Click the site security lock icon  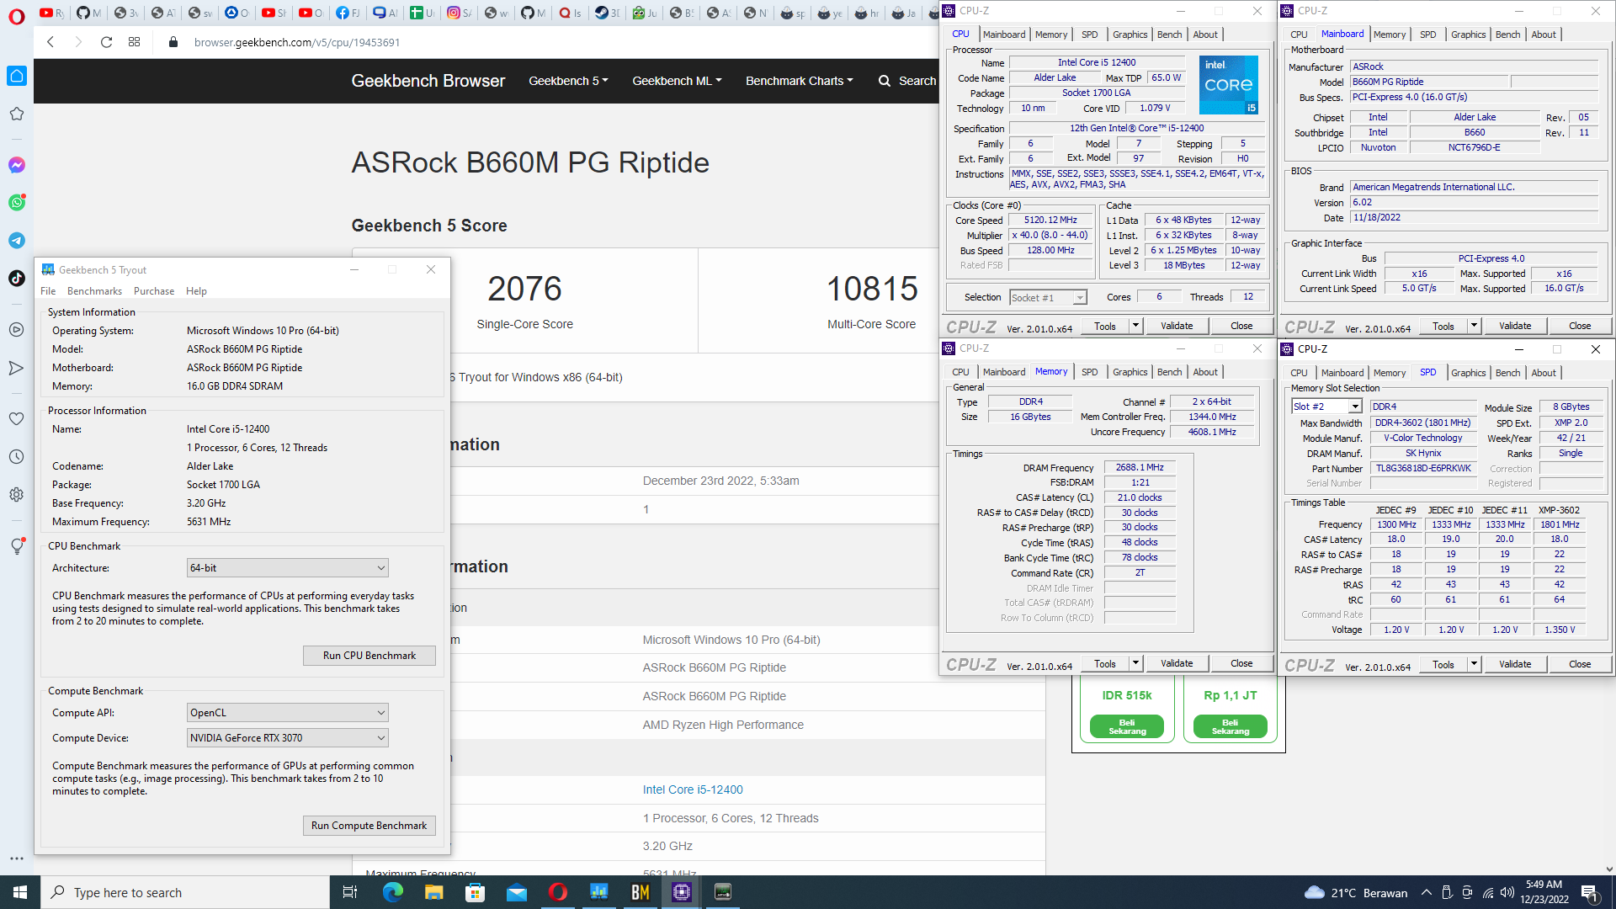173,42
